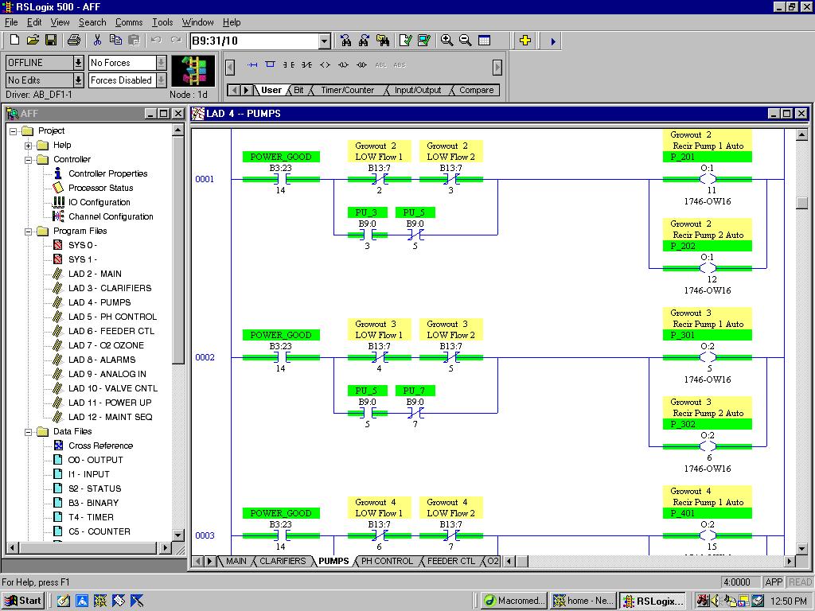Switch to the Timer/Counter instruction tab

(x=347, y=90)
